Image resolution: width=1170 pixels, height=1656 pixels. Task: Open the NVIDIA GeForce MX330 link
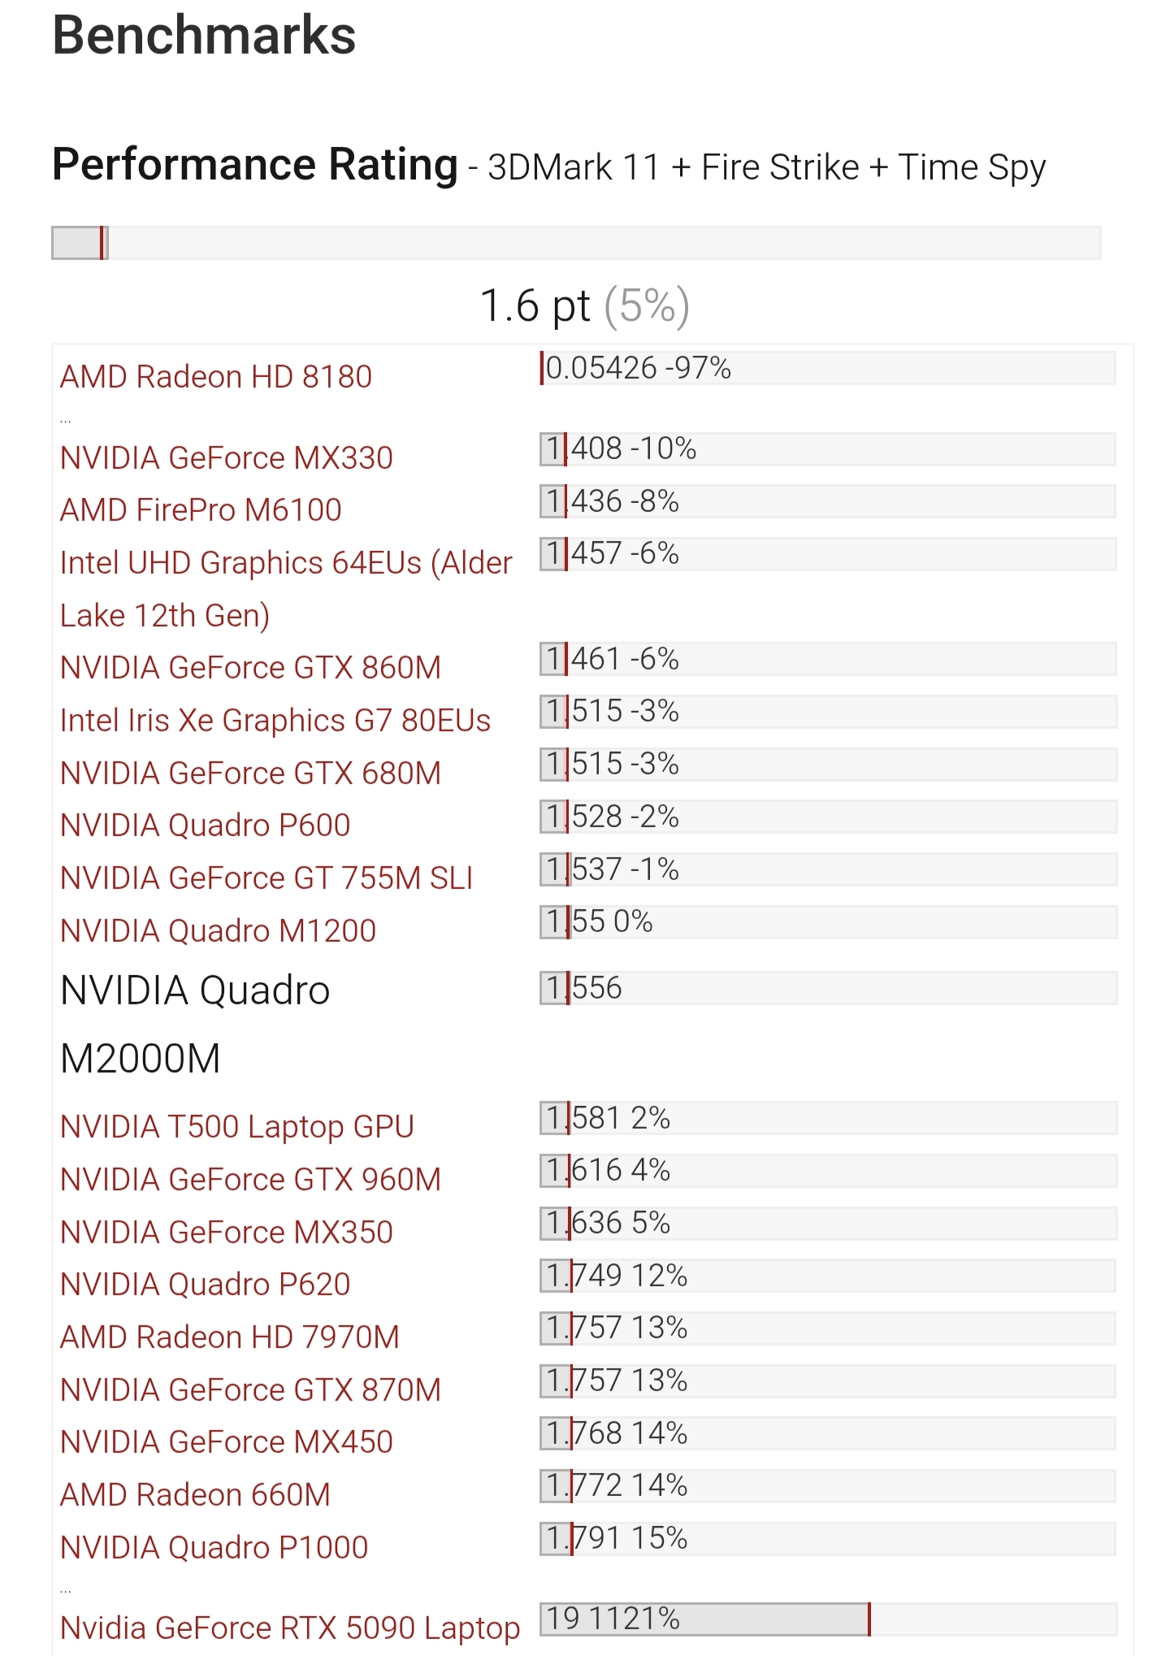226,458
